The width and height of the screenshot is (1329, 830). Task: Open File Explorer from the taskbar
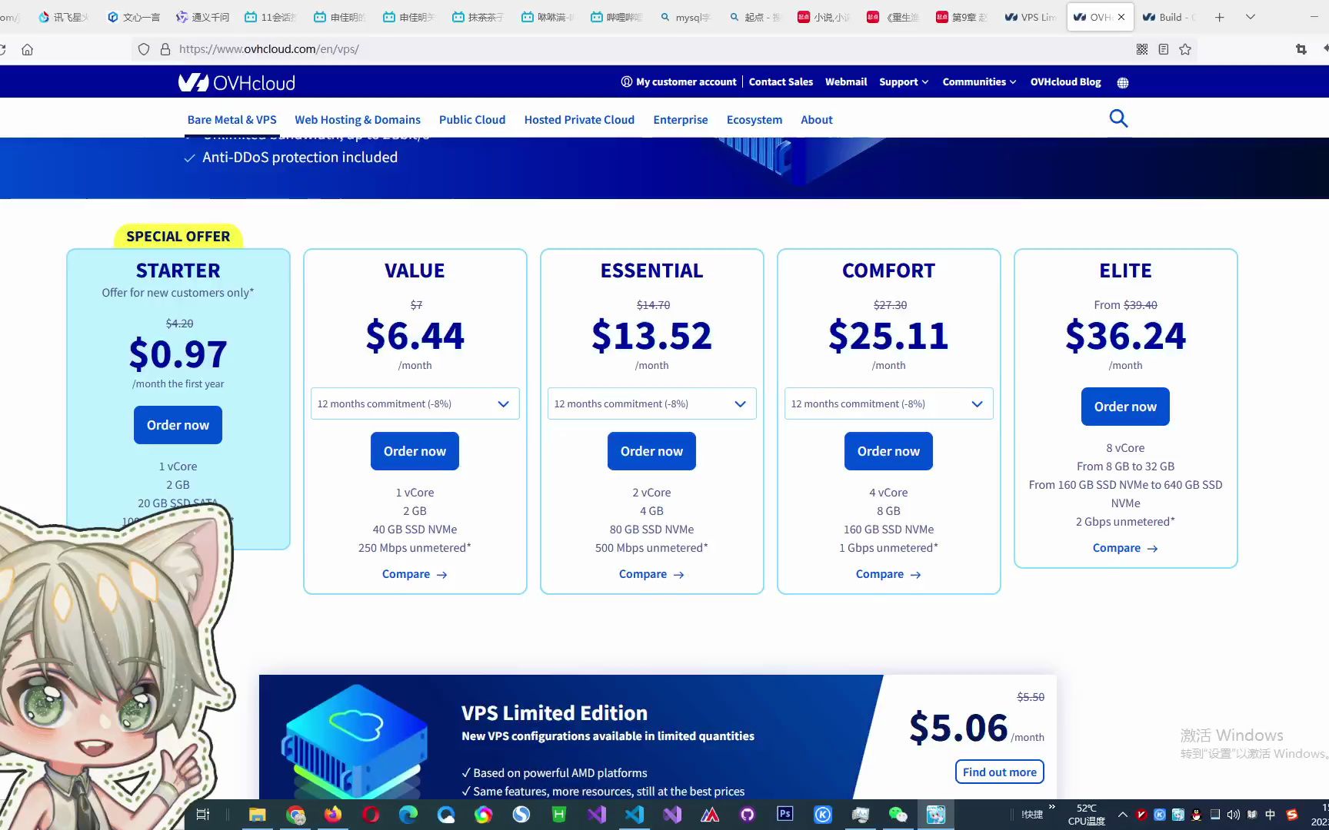(257, 815)
